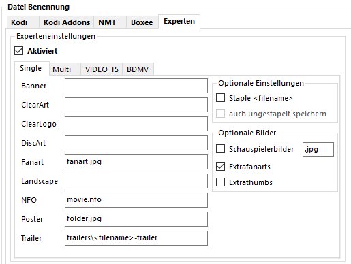Viewport: 351px width, 264px height.
Task: Click the Fanart label
Action: [x=32, y=162]
